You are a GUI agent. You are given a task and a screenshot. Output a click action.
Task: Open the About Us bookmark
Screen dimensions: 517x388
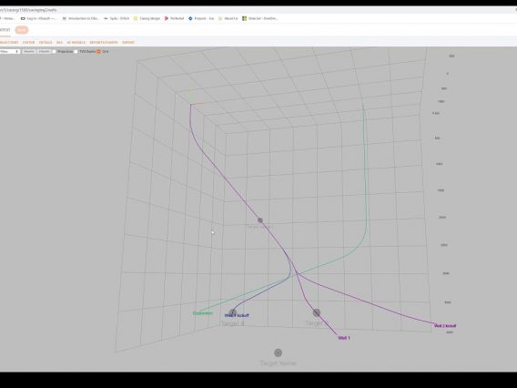pos(228,18)
